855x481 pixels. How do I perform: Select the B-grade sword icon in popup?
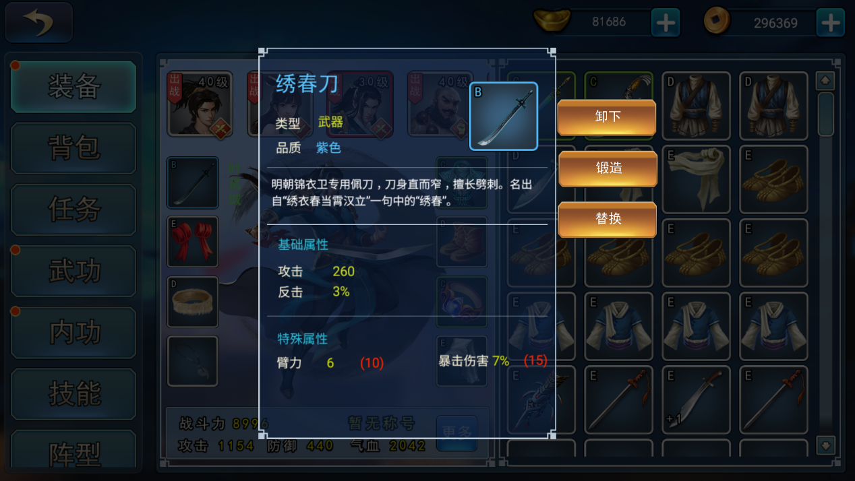pos(504,116)
